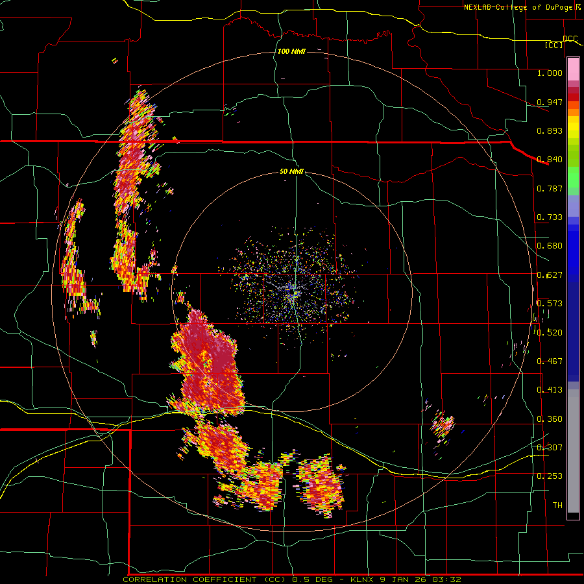Select the 0.787 legend value
The height and width of the screenshot is (584, 584).
tap(550, 188)
